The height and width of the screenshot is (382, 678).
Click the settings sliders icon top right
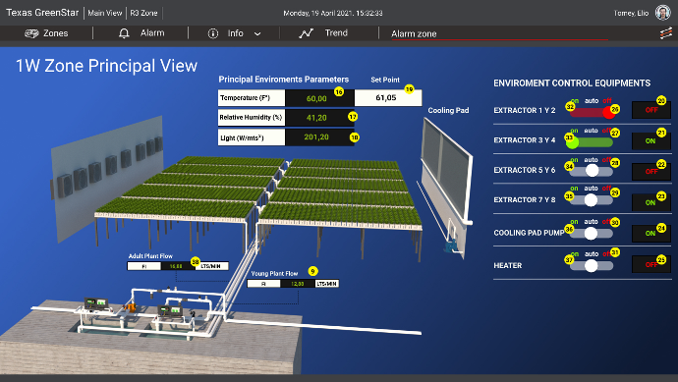coord(666,33)
